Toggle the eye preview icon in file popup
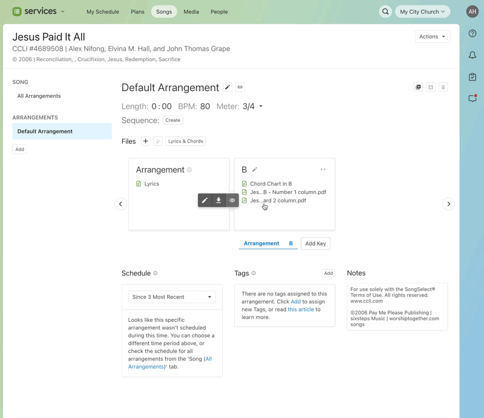Screen dimensions: 484x418 232,201
